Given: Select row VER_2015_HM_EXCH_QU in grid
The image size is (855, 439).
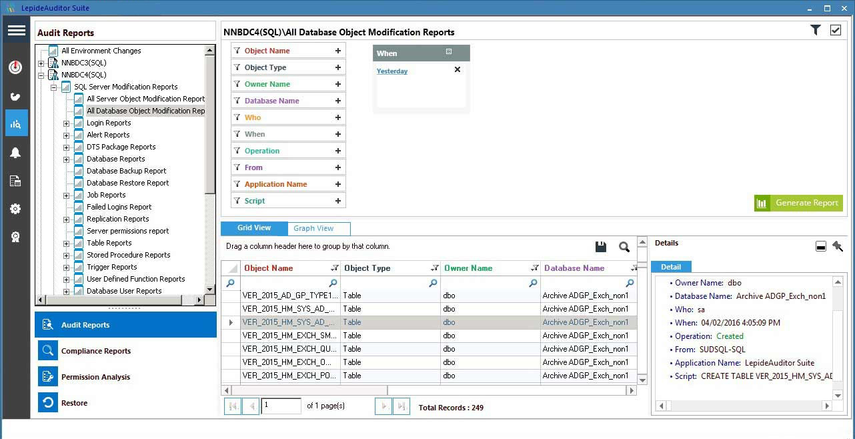Looking at the screenshot, I should tap(429, 349).
